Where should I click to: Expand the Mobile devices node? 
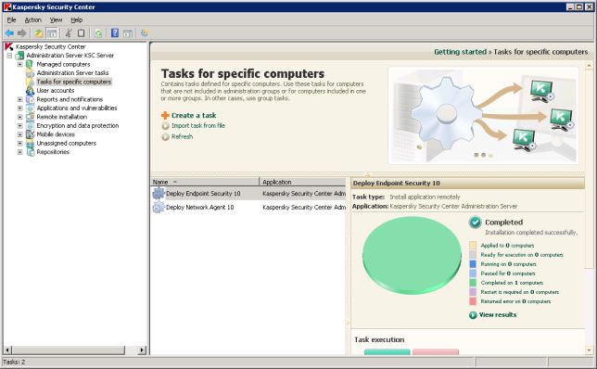[x=19, y=134]
